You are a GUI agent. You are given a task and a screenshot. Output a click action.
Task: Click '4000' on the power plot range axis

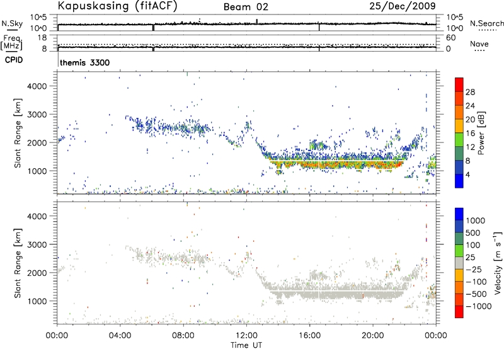tap(37, 86)
